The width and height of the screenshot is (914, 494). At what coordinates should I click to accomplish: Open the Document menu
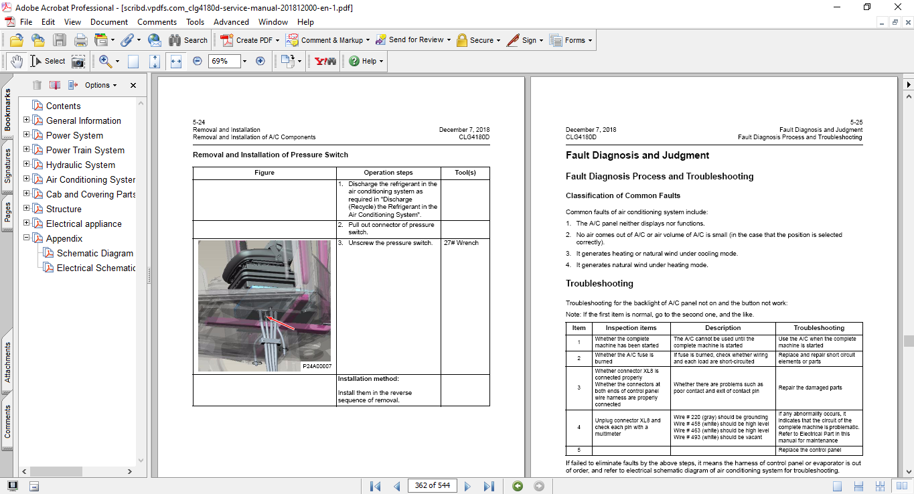[109, 22]
